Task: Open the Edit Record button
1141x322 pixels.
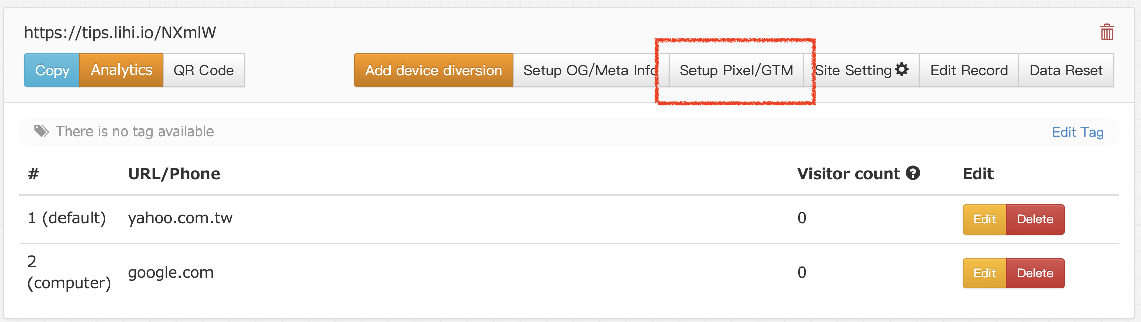Action: 969,70
